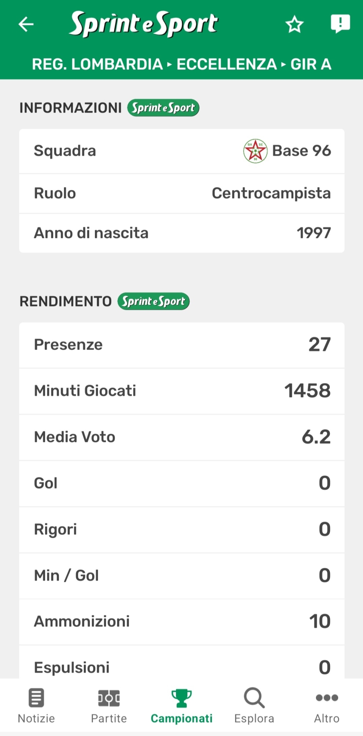This screenshot has width=363, height=736.
Task: Open the Altro three-dots menu
Action: coord(327,697)
